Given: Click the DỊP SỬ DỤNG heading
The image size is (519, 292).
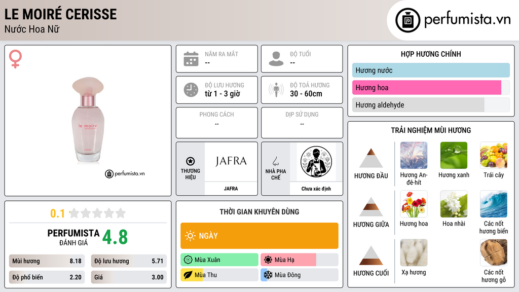Looking at the screenshot, I should (302, 115).
